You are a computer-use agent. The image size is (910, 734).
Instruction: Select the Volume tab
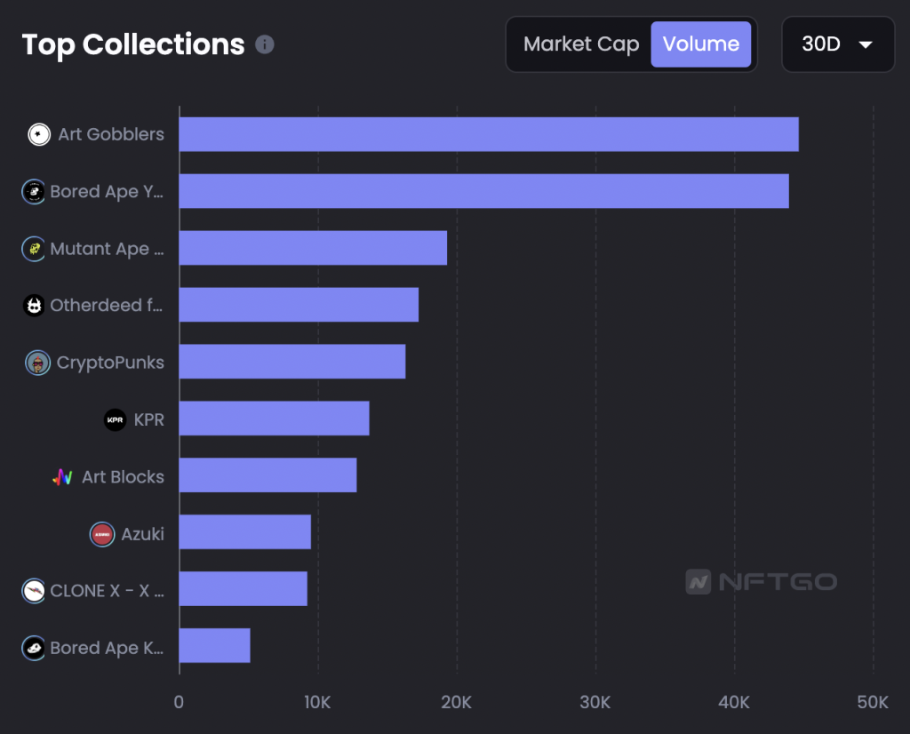pyautogui.click(x=701, y=44)
